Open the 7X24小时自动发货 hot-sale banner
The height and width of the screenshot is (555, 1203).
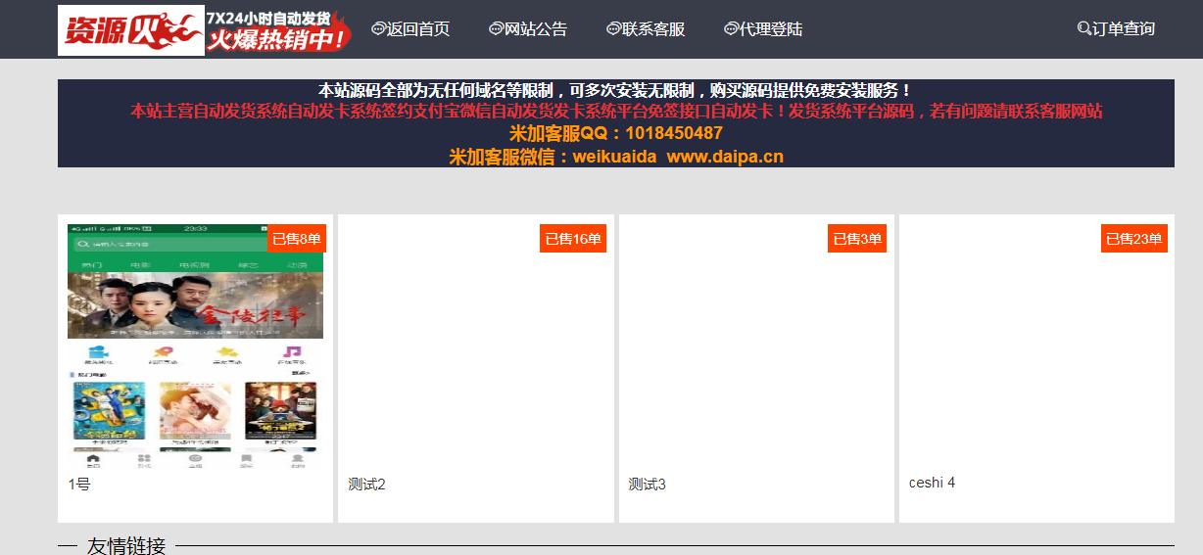click(278, 30)
